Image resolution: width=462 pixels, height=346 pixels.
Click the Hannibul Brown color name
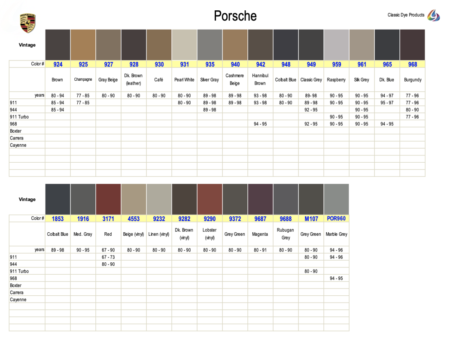click(260, 79)
